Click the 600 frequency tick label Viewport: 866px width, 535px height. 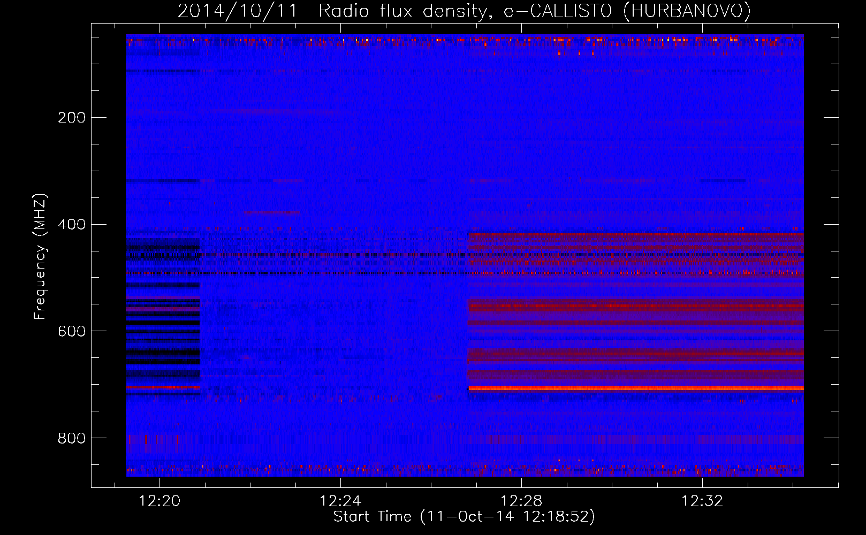pyautogui.click(x=72, y=332)
